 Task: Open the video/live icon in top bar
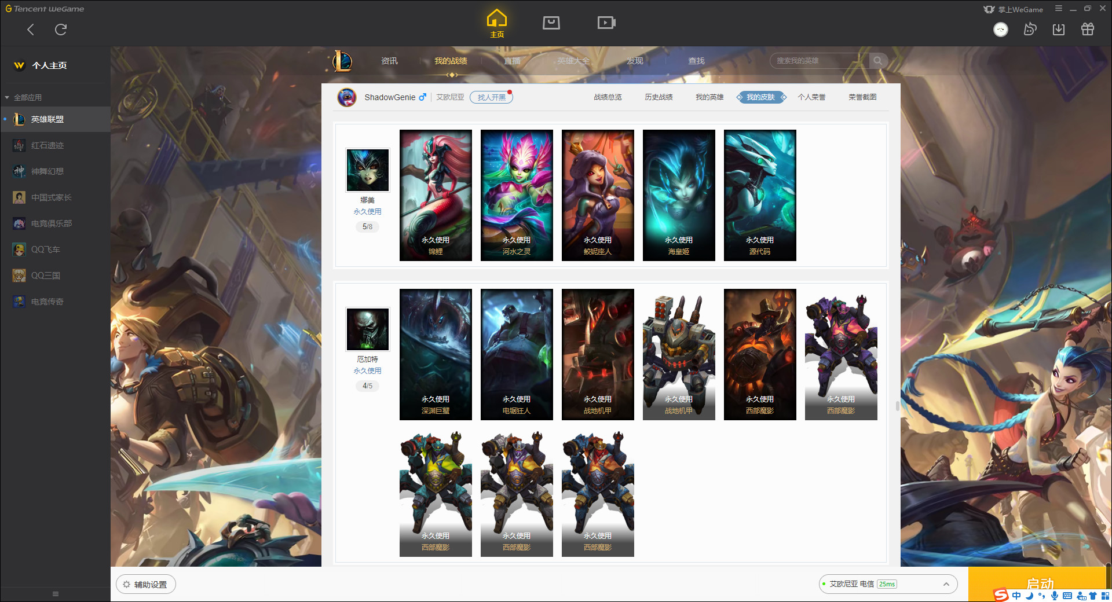tap(606, 23)
